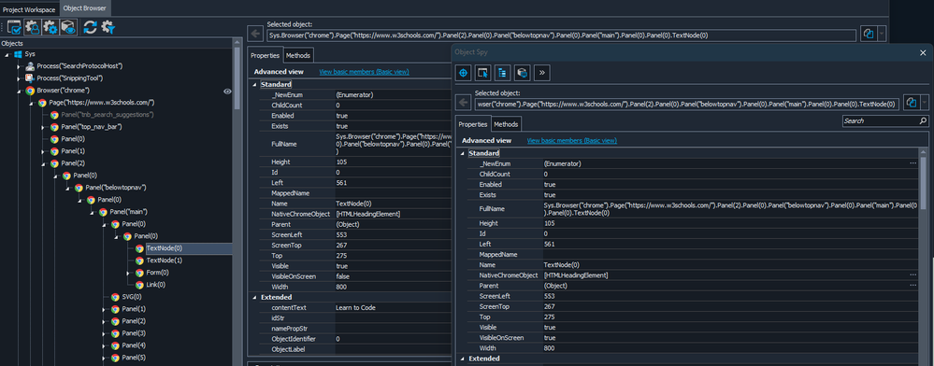Open Properties tab in Object Browser panel
934x366 pixels.
click(266, 55)
